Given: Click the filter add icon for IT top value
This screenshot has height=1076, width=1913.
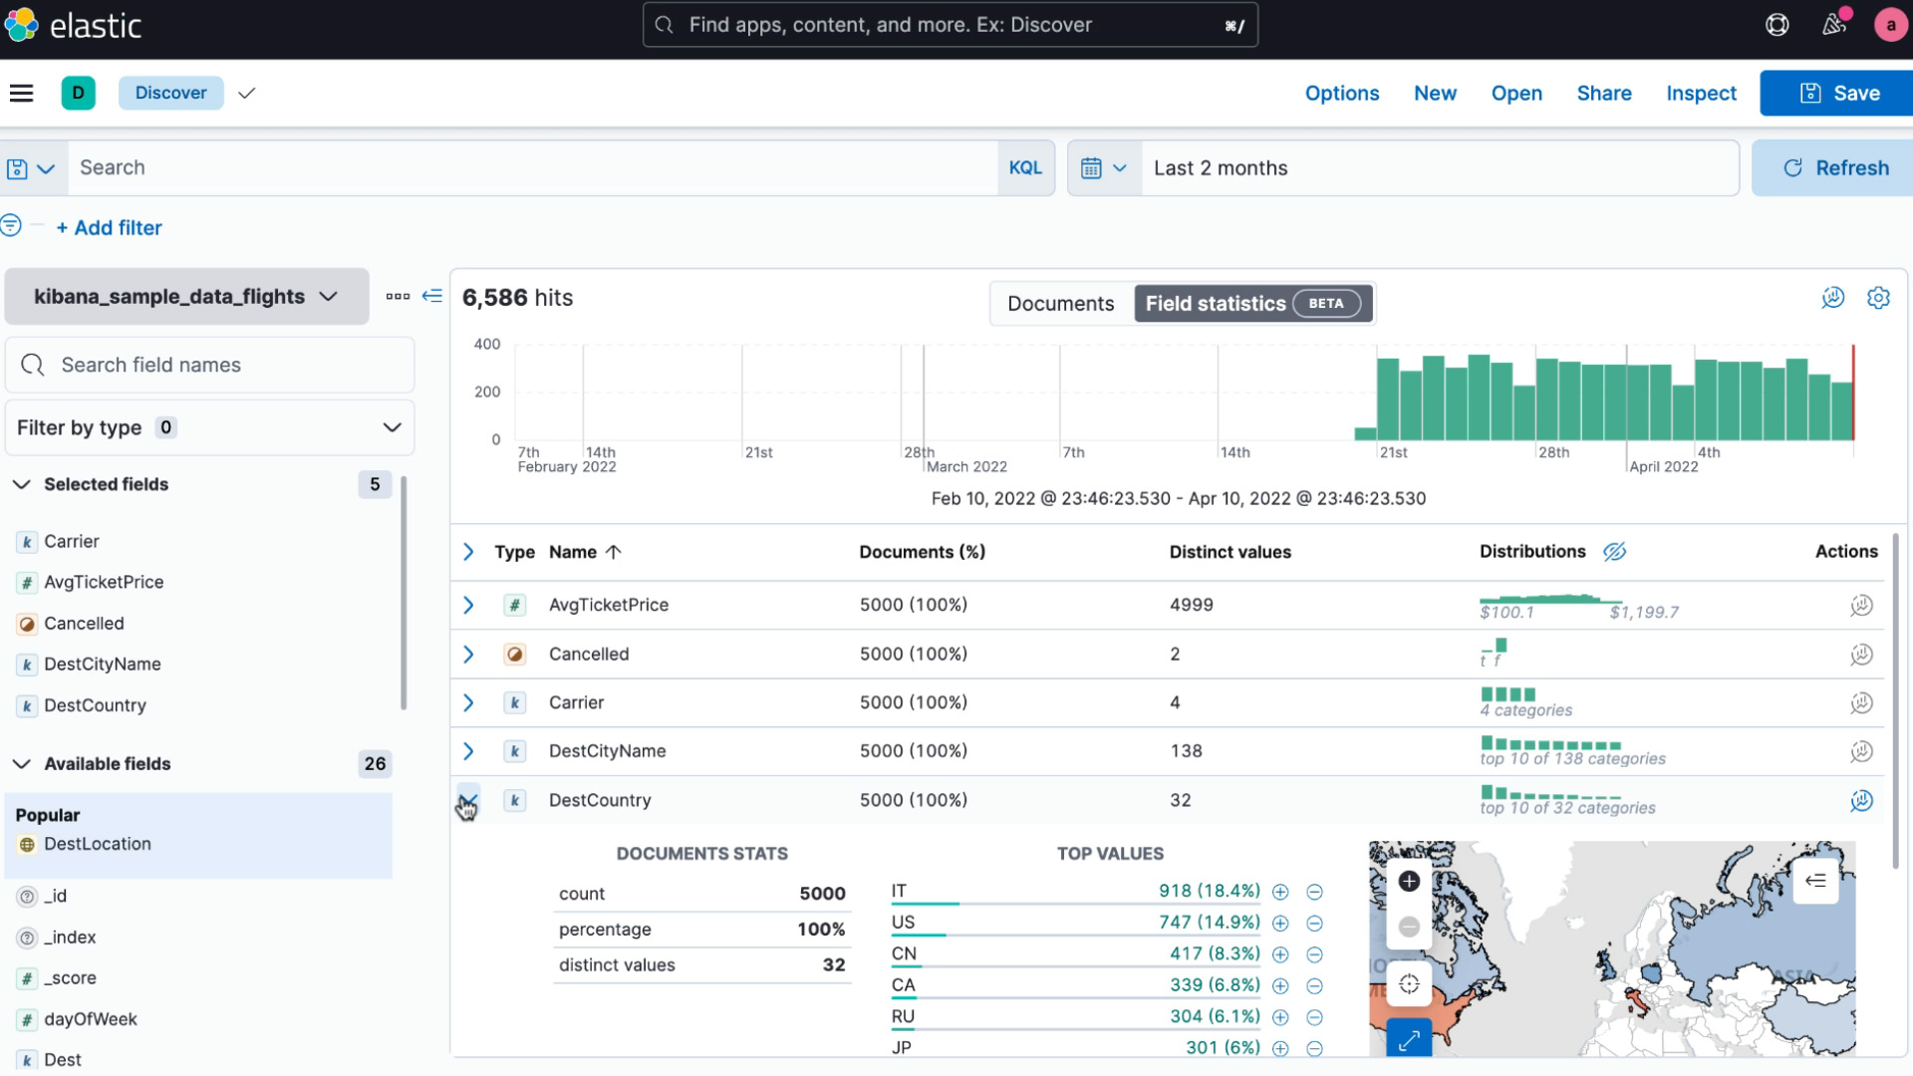Looking at the screenshot, I should (1279, 891).
